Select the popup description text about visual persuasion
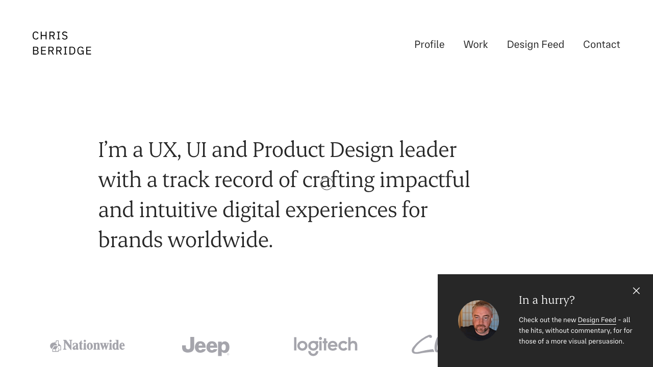The width and height of the screenshot is (653, 367). tap(575, 330)
